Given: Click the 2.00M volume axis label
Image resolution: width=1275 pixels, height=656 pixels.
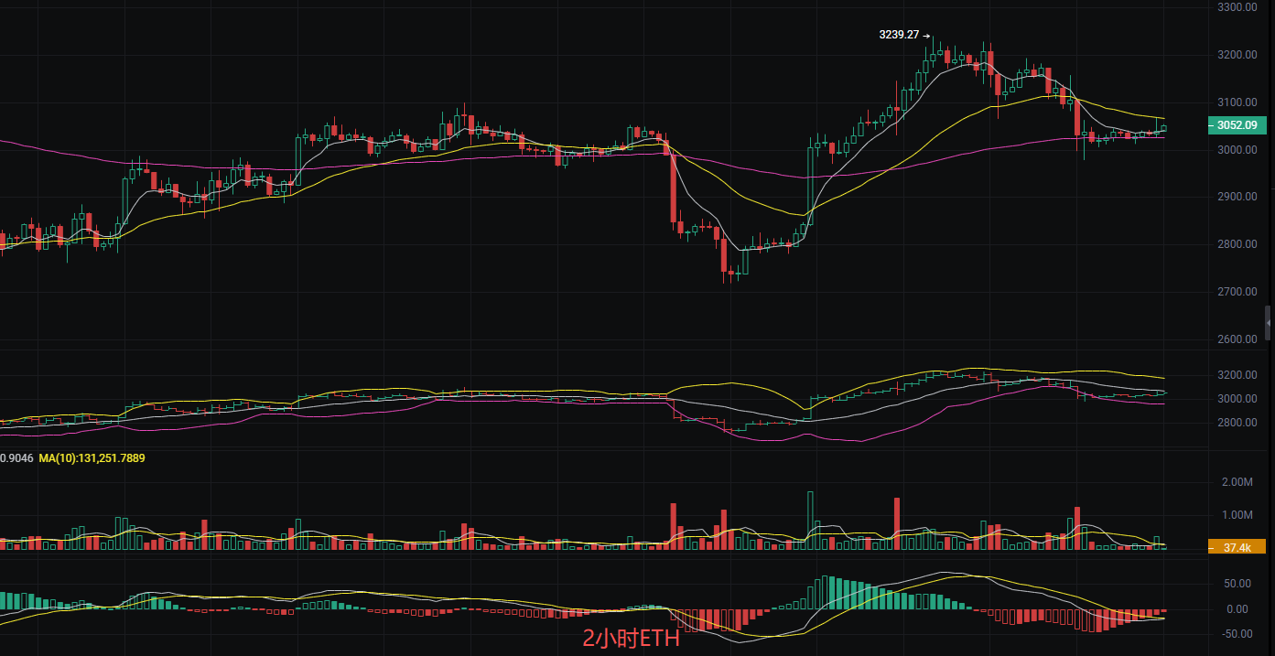Looking at the screenshot, I should [x=1237, y=482].
